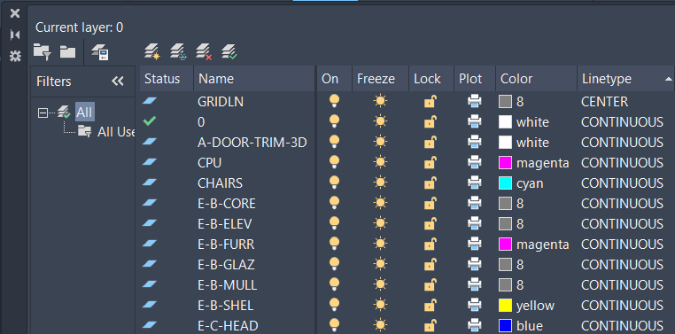Change the CPU magenta color swatch
Image resolution: width=675 pixels, height=334 pixels.
coord(506,163)
